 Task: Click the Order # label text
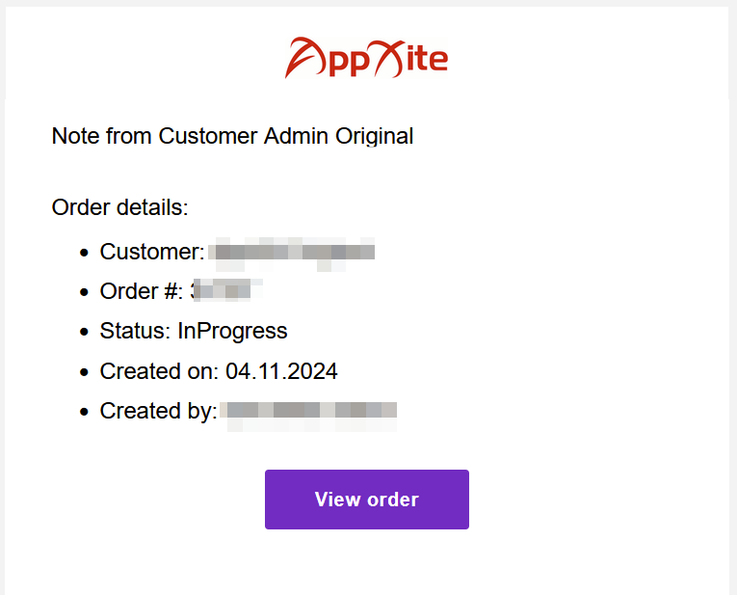click(x=142, y=291)
